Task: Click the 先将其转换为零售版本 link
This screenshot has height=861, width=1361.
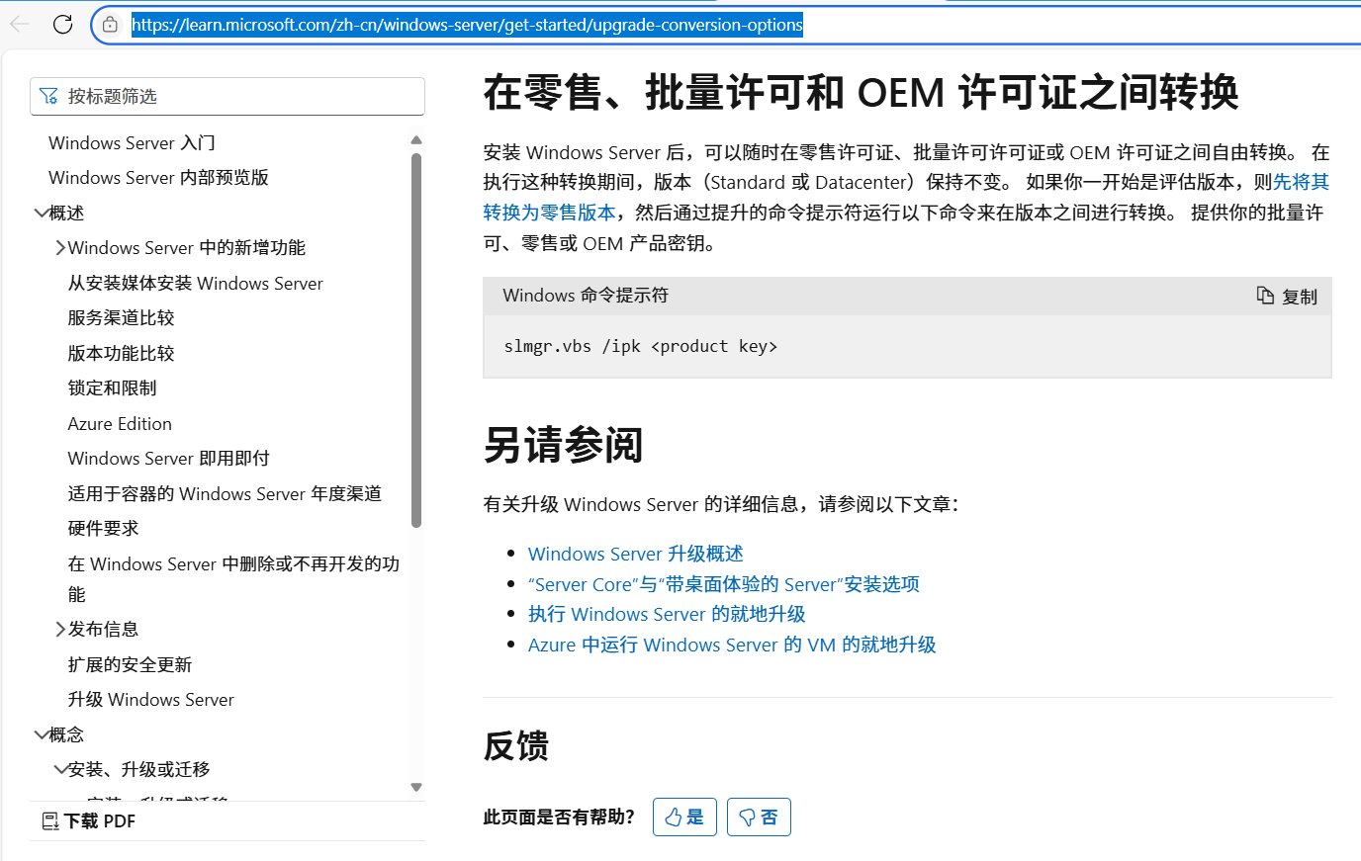Action: coord(1301,182)
